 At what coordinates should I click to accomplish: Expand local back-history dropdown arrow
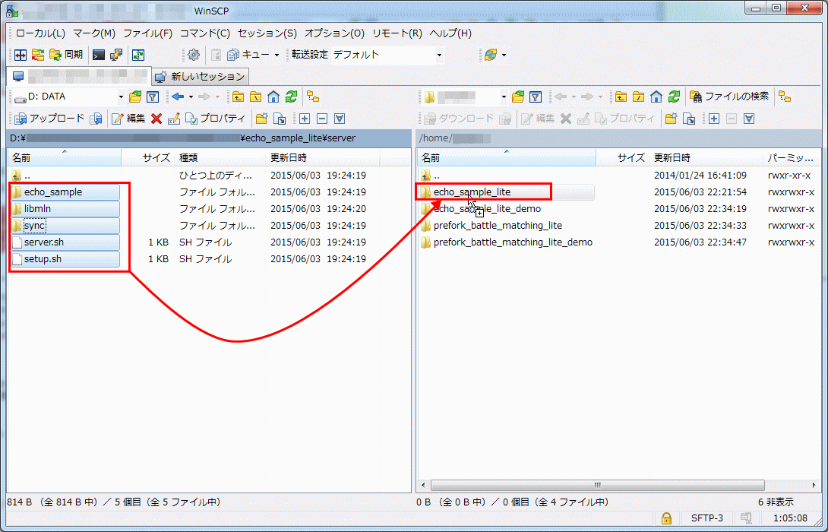tap(191, 97)
